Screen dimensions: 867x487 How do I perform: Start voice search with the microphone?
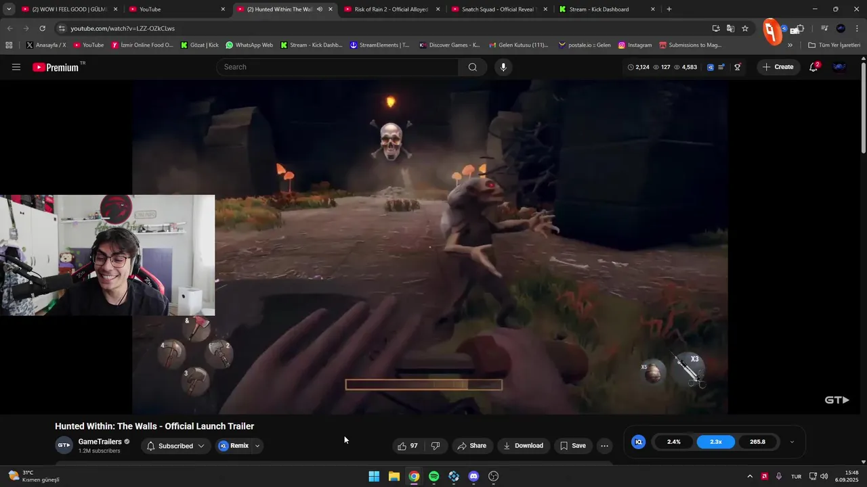pos(503,67)
